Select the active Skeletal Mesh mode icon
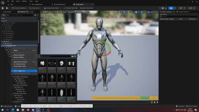The height and width of the screenshot is (112, 199). [x=171, y=8]
